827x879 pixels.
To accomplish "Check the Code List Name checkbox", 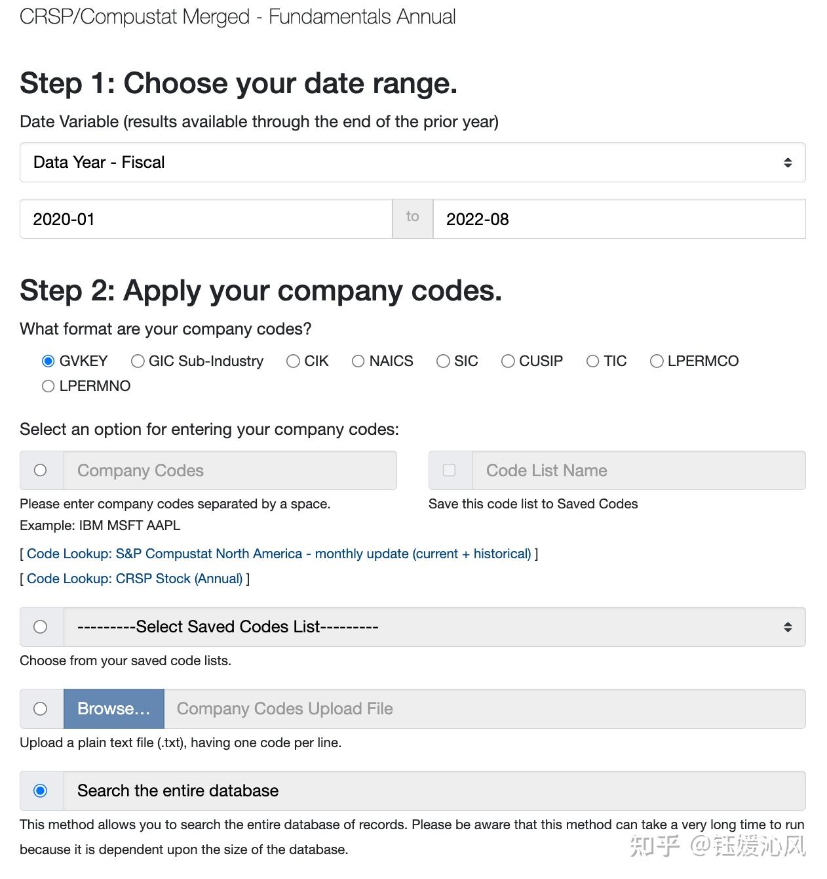I will click(450, 470).
